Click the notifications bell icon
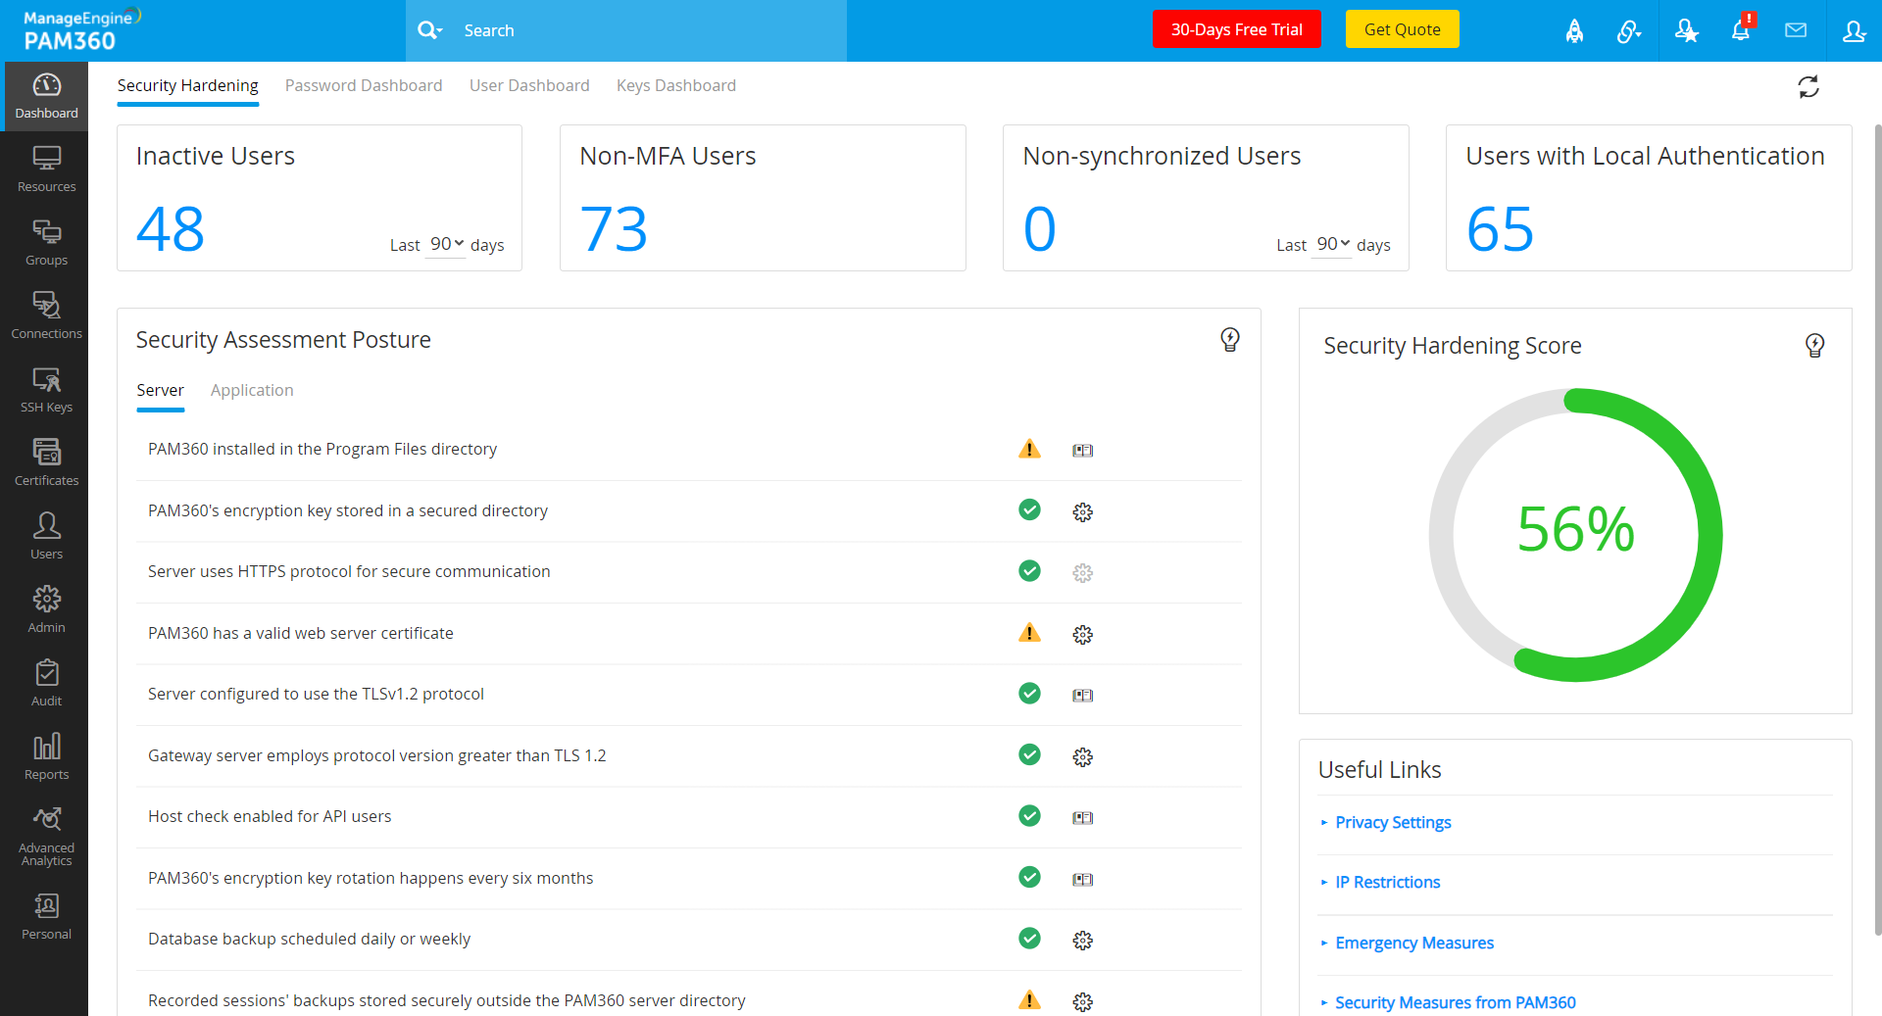Image resolution: width=1882 pixels, height=1016 pixels. [x=1741, y=30]
